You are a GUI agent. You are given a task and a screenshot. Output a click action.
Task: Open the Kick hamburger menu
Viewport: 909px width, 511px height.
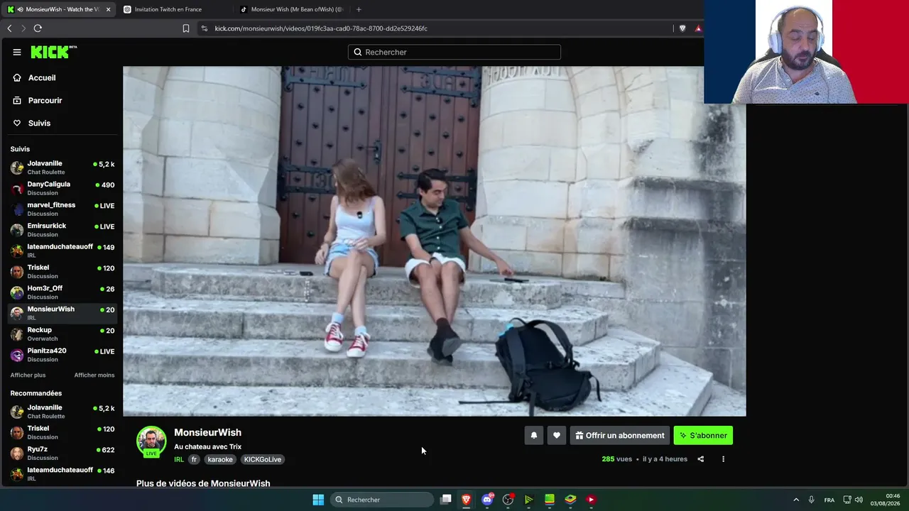pos(17,52)
